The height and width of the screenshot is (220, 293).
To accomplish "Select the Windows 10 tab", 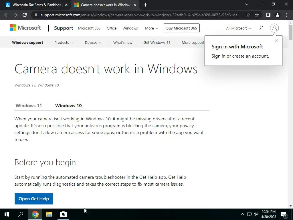I will tap(68, 105).
